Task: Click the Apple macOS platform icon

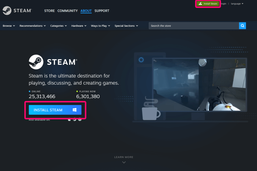Action: 69,119
